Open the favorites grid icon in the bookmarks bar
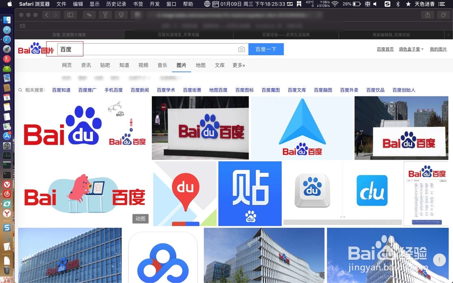Viewport: 453px width, 283px height. pos(23,26)
